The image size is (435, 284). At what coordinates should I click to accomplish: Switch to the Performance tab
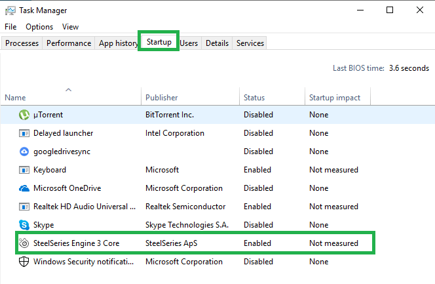click(x=69, y=43)
